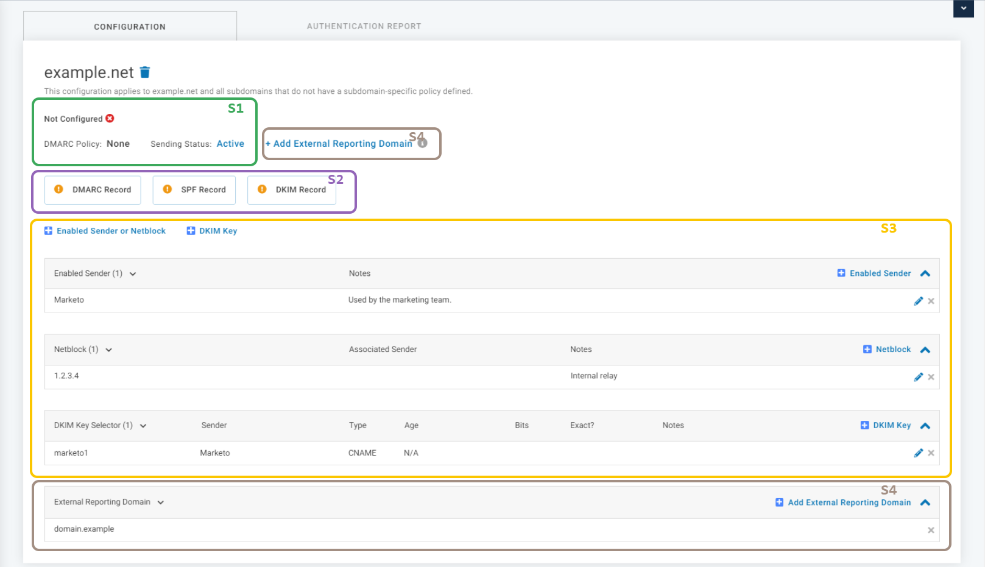Click the 'Associated Sender' column header

pyautogui.click(x=383, y=350)
